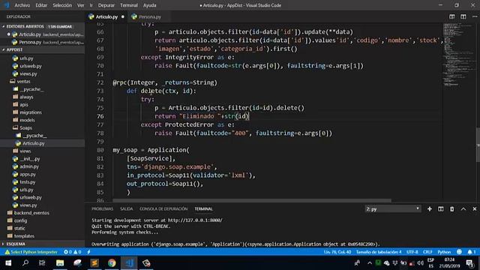Change Tamaño de tabulación: 4 setting

click(x=378, y=252)
